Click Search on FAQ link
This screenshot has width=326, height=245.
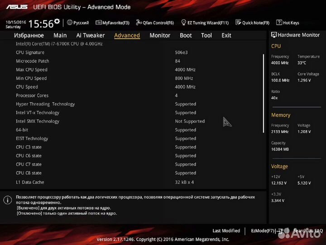point(308,230)
